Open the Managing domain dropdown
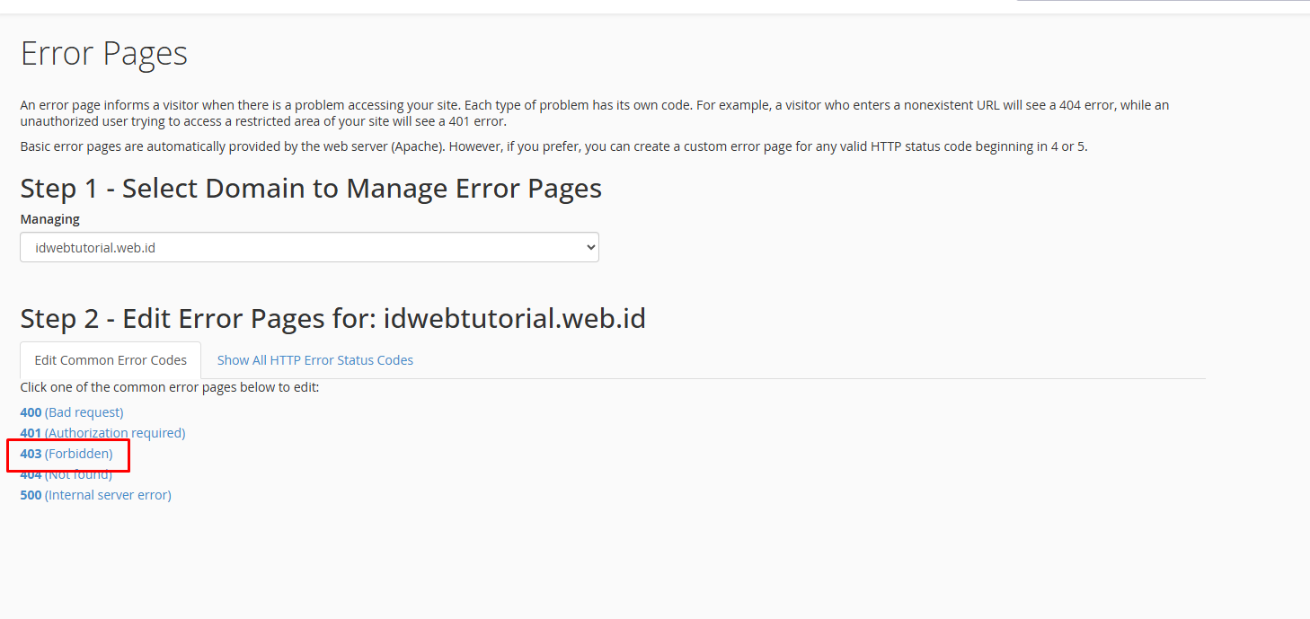 tap(309, 247)
